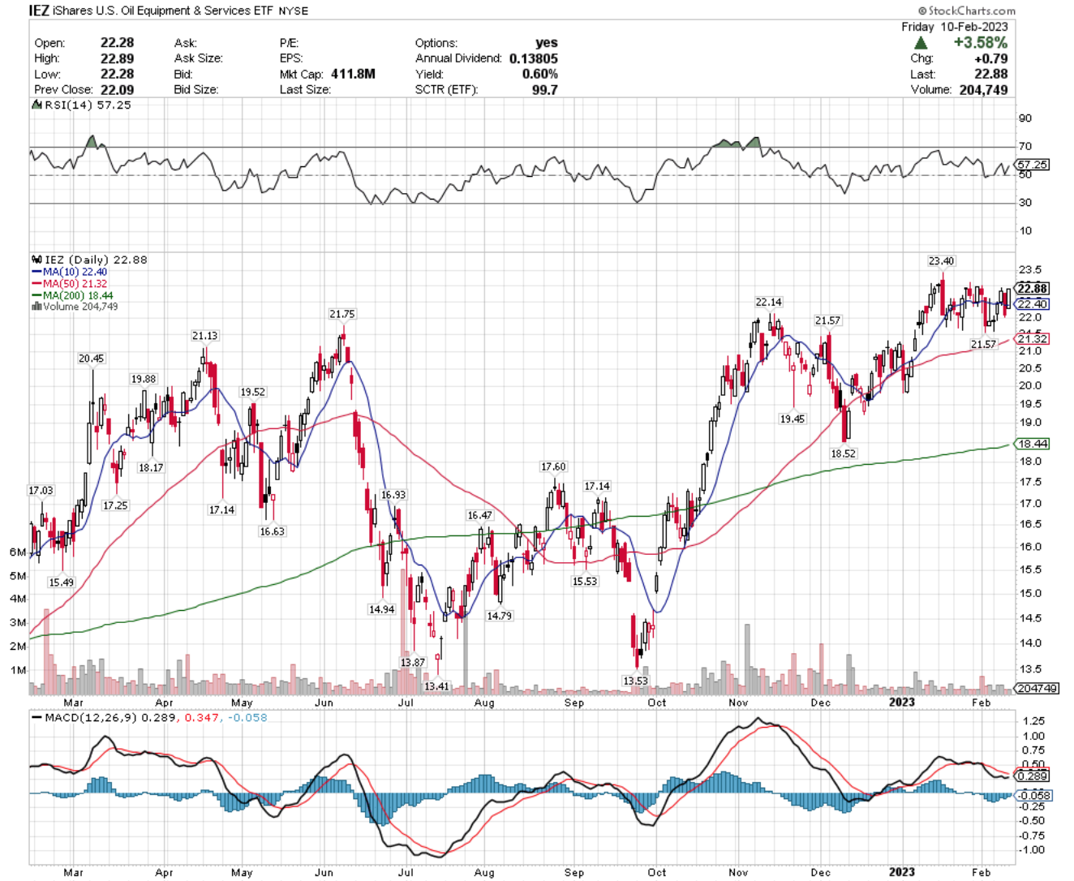Image resolution: width=1074 pixels, height=881 pixels.
Task: Click the 13.53 September low annotation
Action: (635, 681)
